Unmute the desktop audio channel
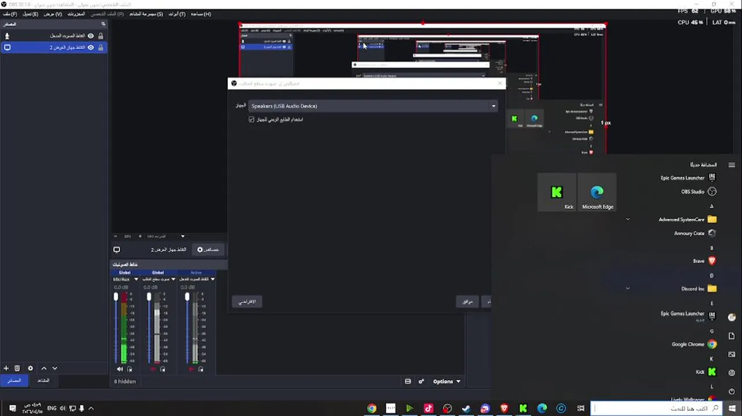Image resolution: width=742 pixels, height=416 pixels. [153, 369]
